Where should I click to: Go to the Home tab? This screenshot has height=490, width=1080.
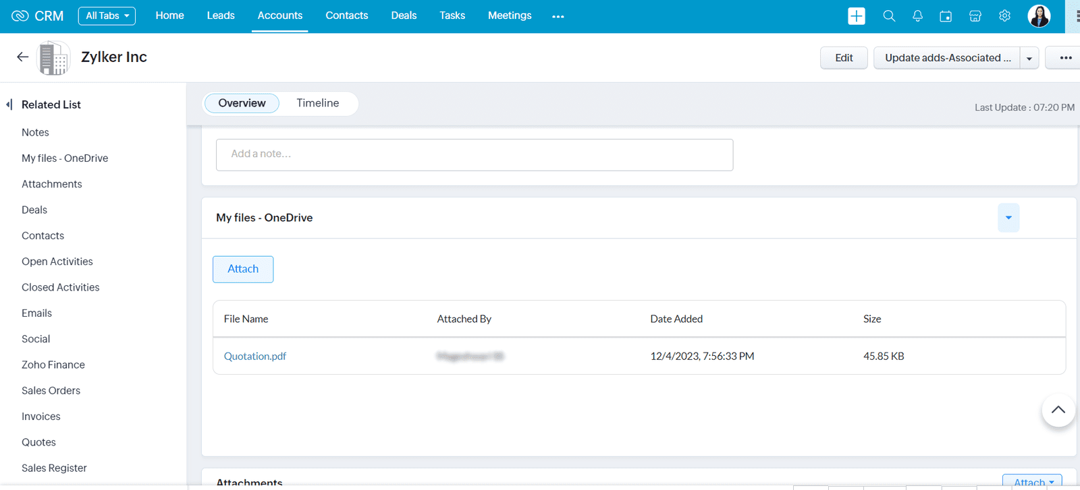169,16
